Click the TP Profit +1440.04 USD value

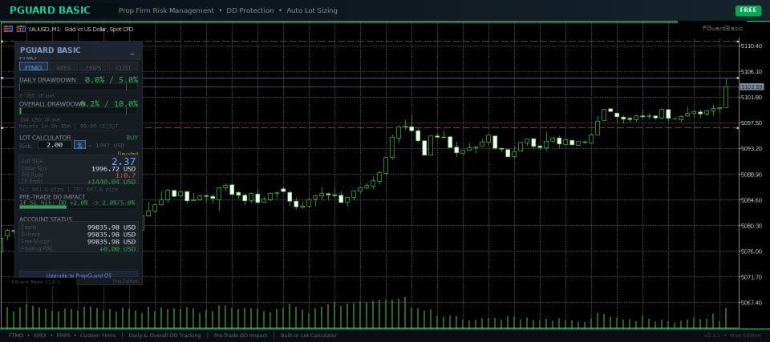pyautogui.click(x=112, y=182)
